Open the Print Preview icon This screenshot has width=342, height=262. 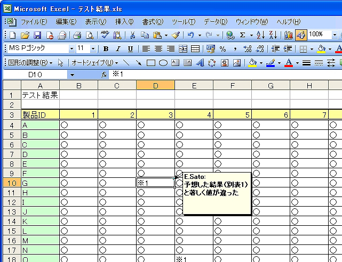[x=90, y=35]
